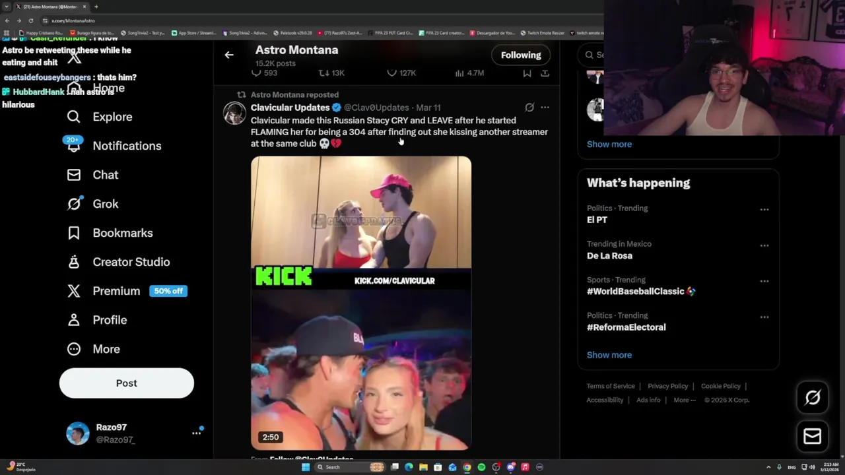Open the options dots for De La Rosa
This screenshot has width=845, height=475.
tap(764, 245)
